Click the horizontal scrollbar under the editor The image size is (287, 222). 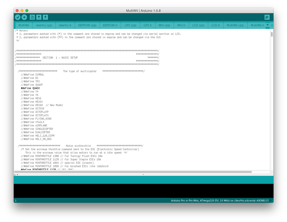(133, 172)
